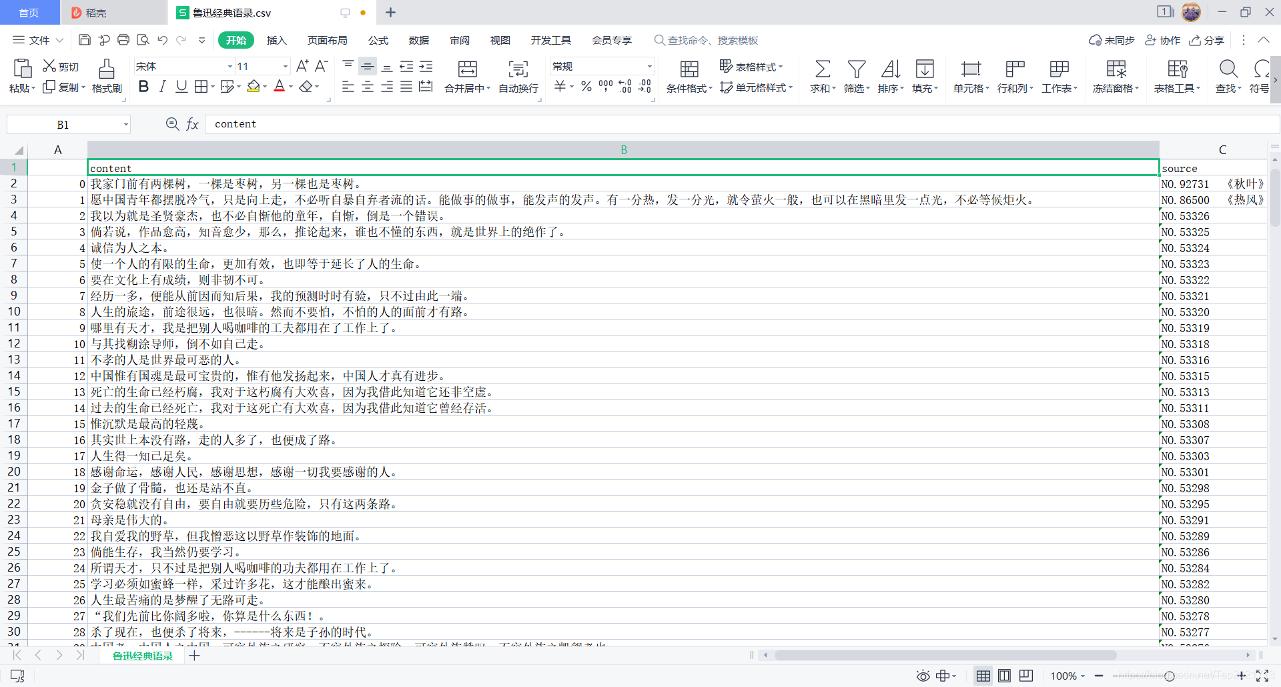Increase font size with A+ icon

[x=302, y=65]
